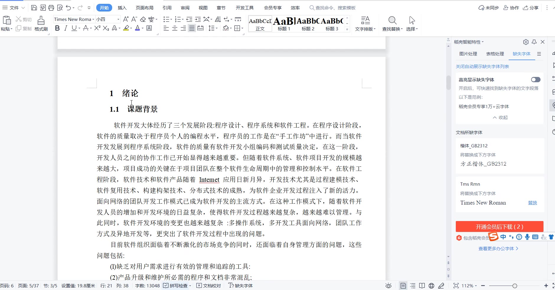Open the Page Layout tab

pyautogui.click(x=145, y=8)
